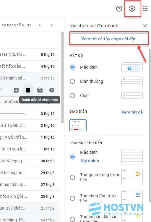151x222 pixels.
Task: Select Thư quan trọng trước tiên inbox type
Action: (72, 177)
